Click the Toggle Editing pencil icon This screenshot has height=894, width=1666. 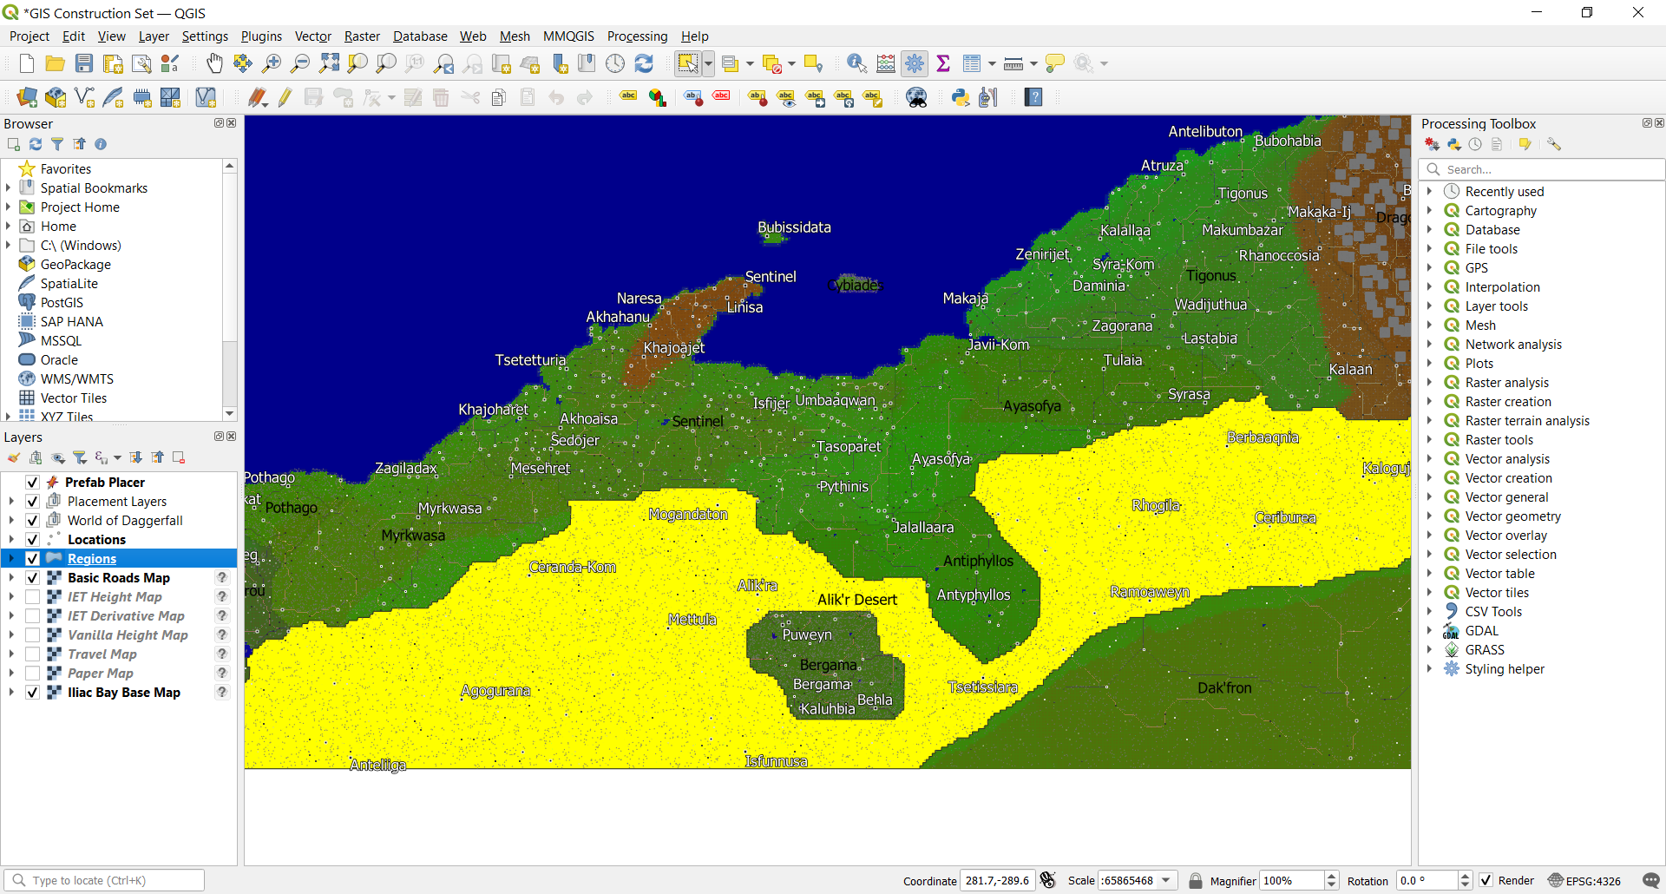point(285,97)
